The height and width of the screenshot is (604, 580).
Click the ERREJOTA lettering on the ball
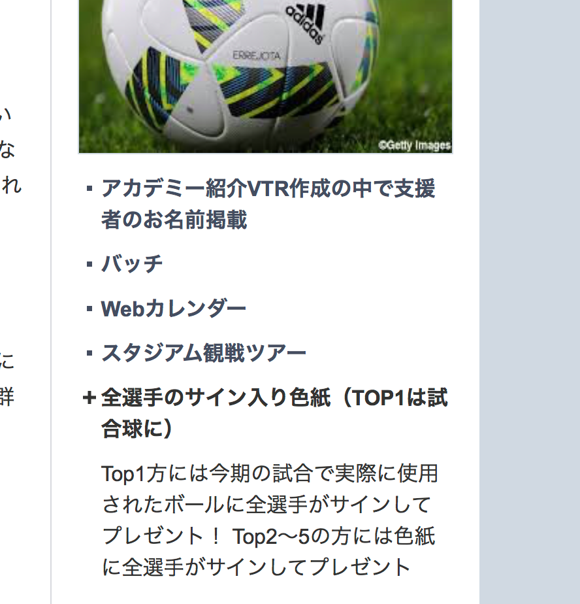click(256, 56)
